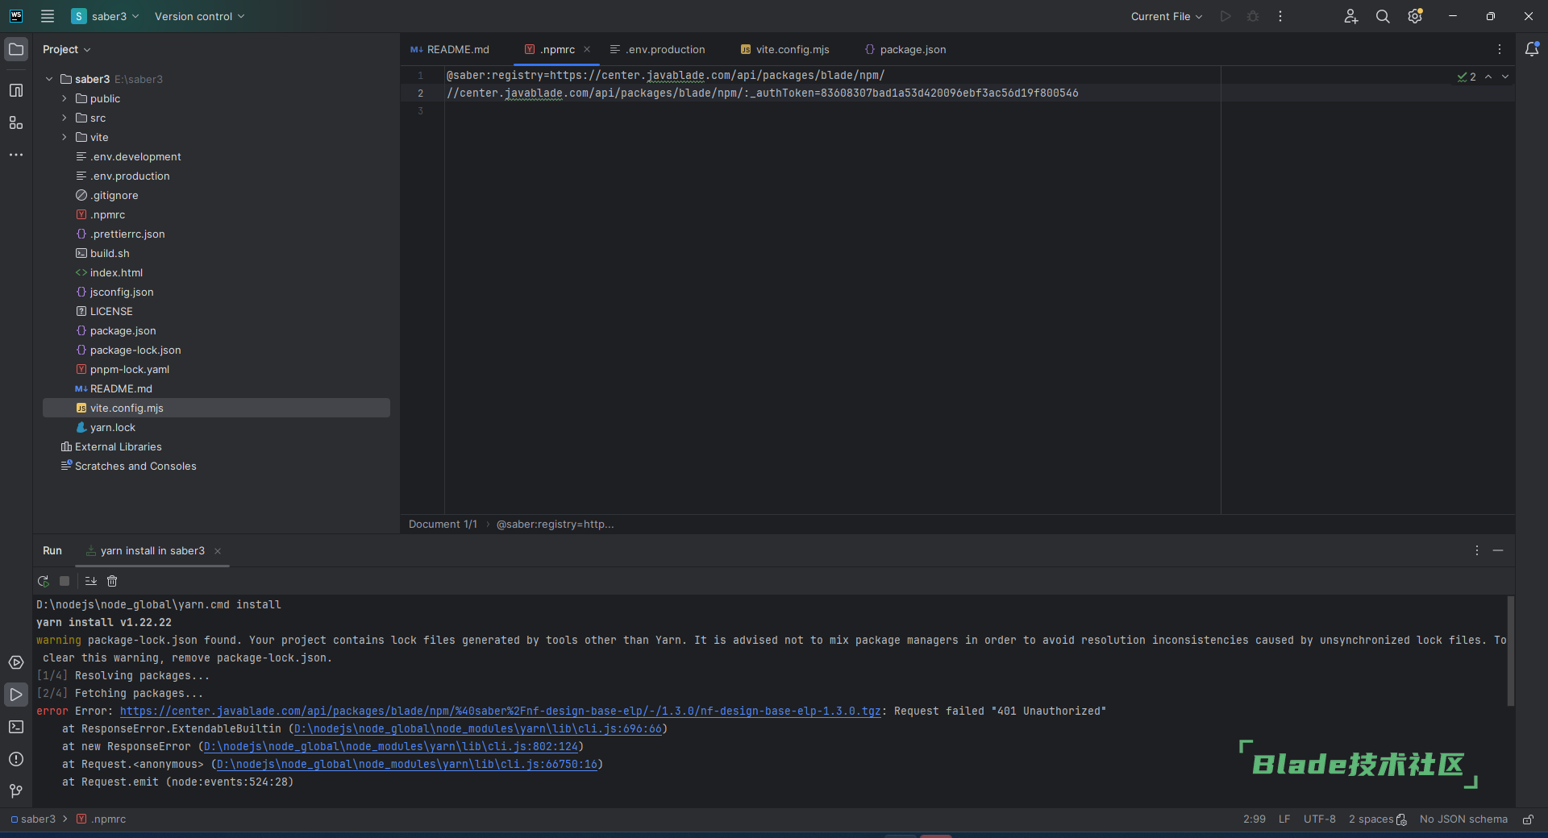
Task: Go to next highlighted problem arrow
Action: (1505, 77)
